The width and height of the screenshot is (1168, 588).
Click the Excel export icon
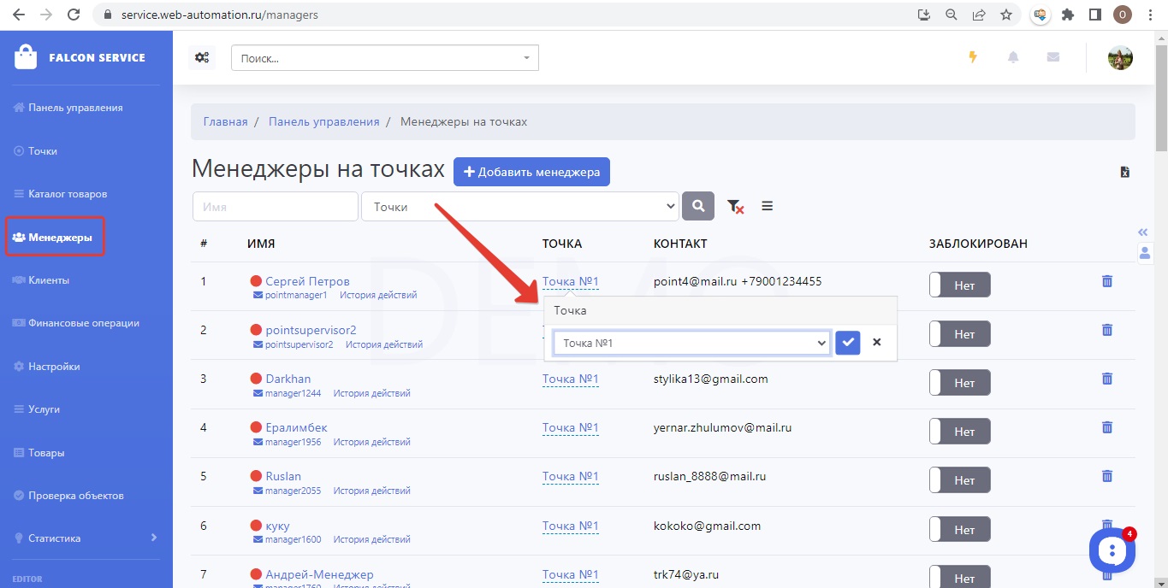pos(1125,172)
